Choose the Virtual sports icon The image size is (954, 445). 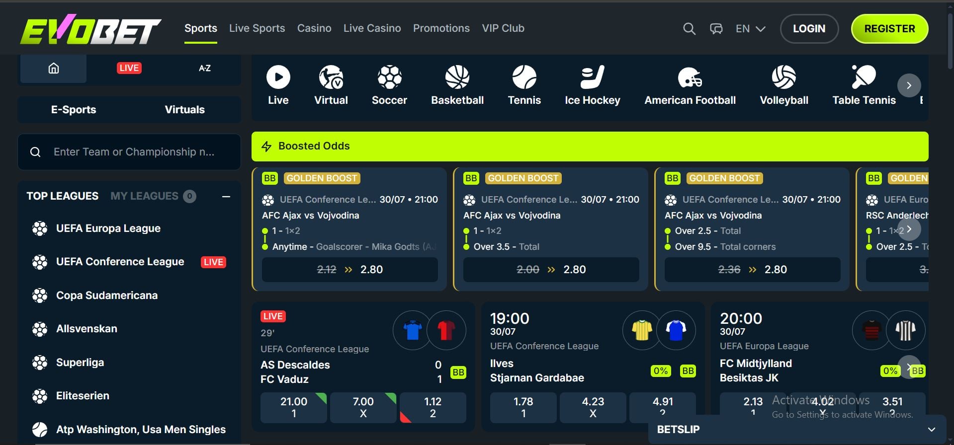(331, 77)
